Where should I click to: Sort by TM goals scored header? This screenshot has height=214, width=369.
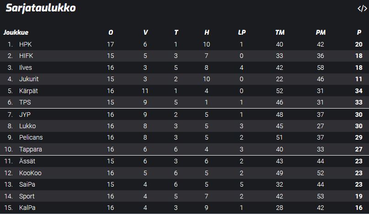[x=280, y=32]
